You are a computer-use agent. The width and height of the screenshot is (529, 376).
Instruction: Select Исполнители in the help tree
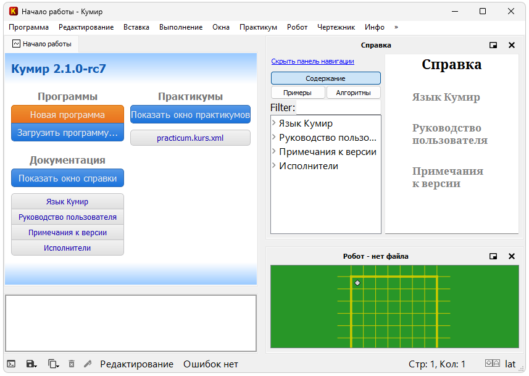click(x=309, y=166)
